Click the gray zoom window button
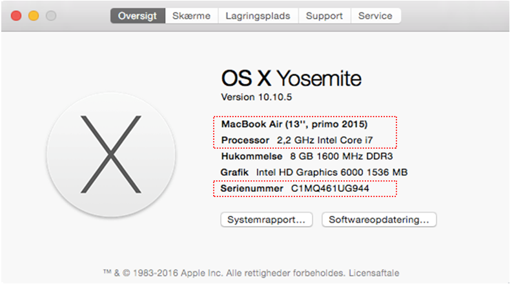This screenshot has height=284, width=512. (x=50, y=15)
